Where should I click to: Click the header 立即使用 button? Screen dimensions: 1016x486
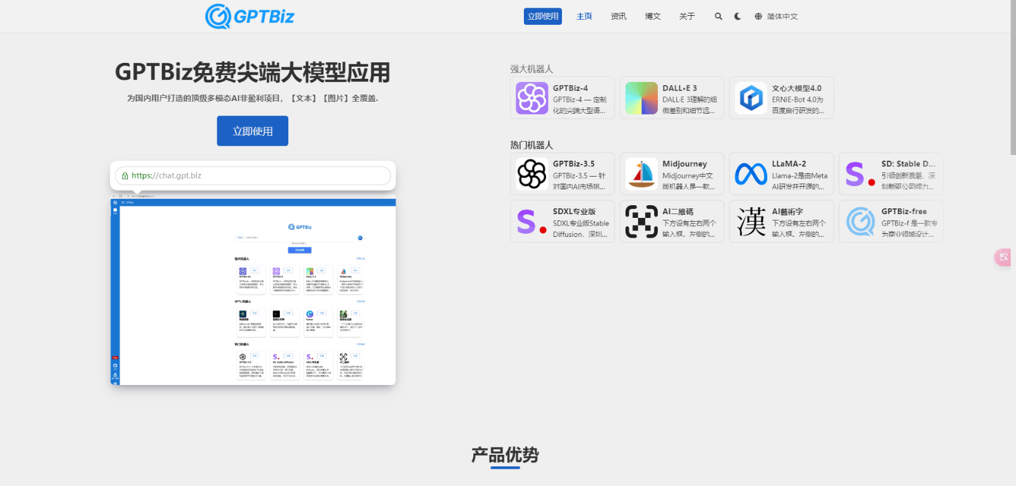543,17
